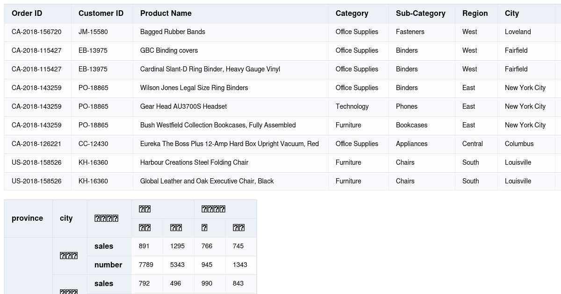The image size is (561, 294).
Task: Select the Product Name column header
Action: pyautogui.click(x=166, y=14)
